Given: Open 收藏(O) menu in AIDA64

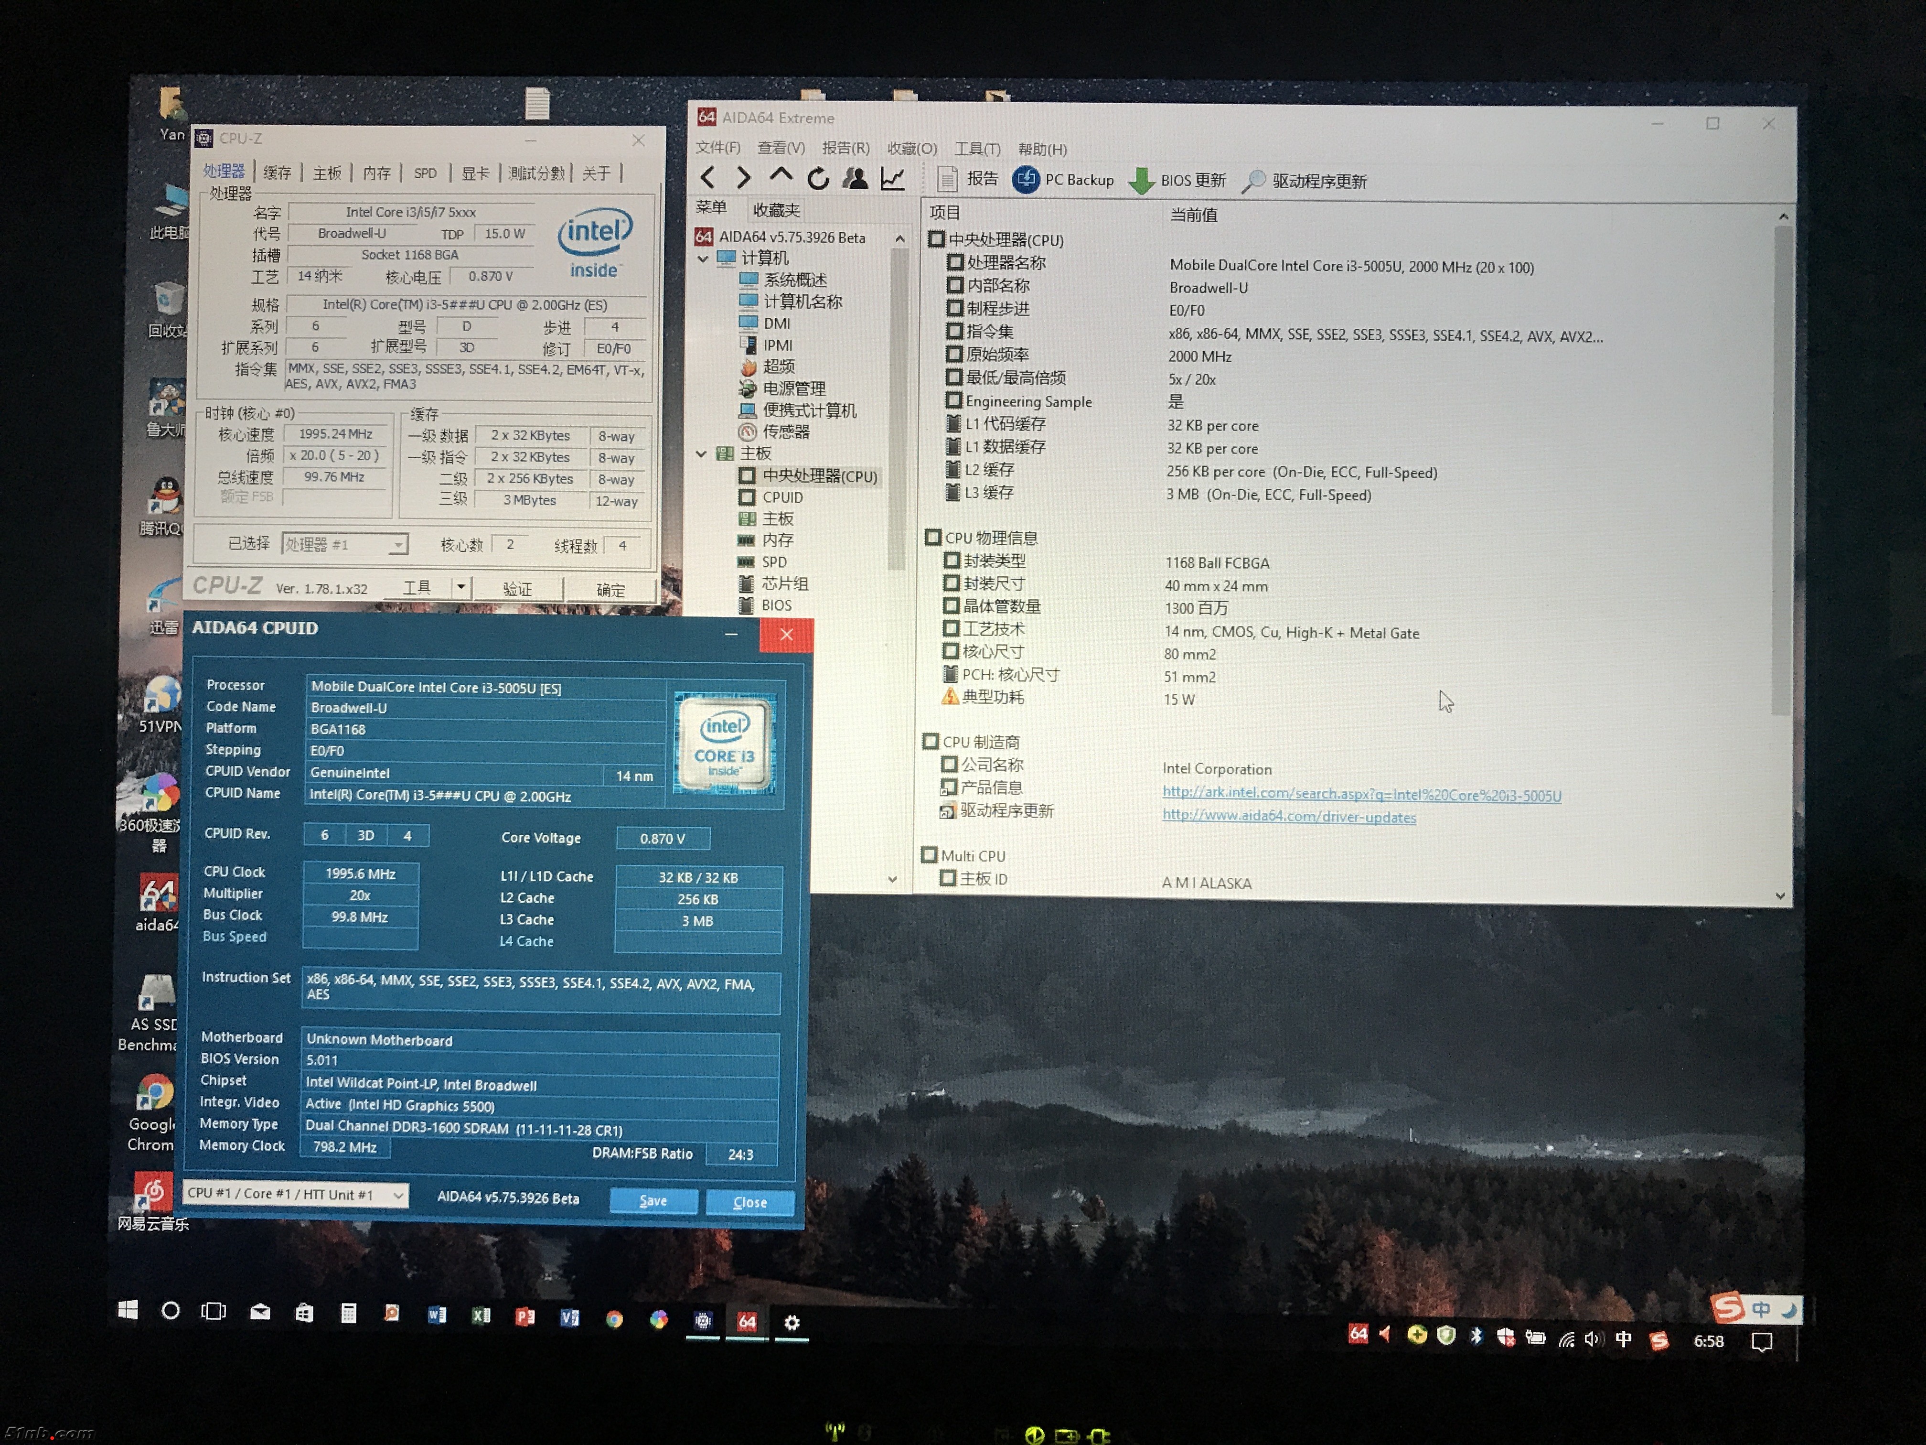Looking at the screenshot, I should [911, 149].
